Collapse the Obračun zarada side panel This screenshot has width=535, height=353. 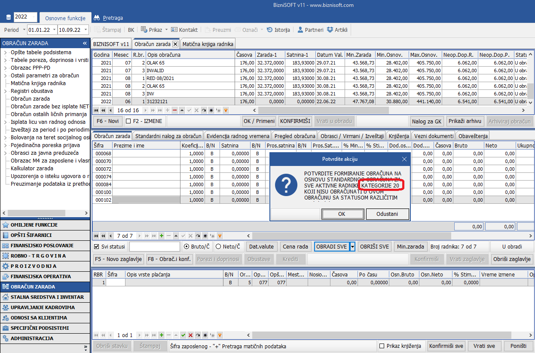point(85,43)
